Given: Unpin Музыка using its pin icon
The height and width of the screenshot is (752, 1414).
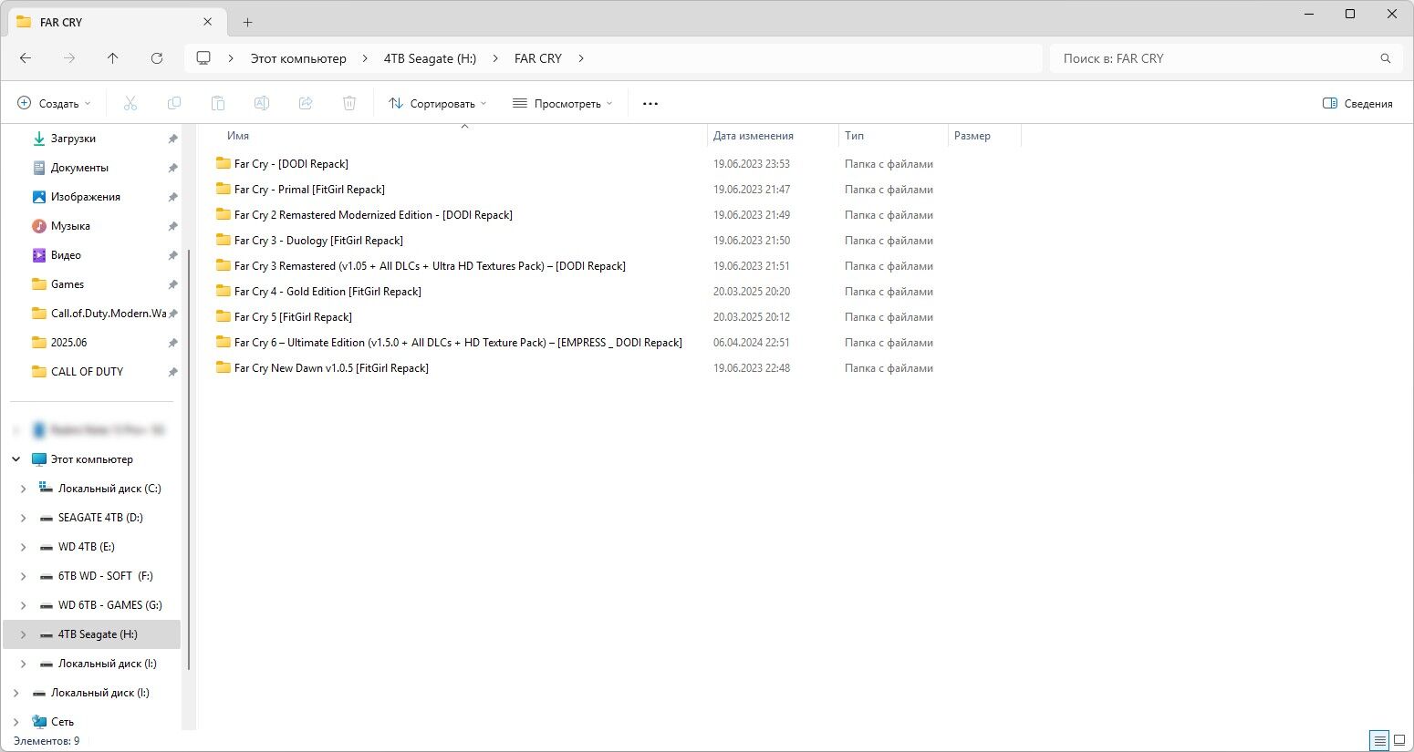Looking at the screenshot, I should 172,226.
